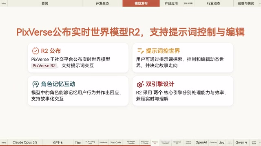This screenshot has width=261, height=146.
Task: Jump to the 前瞻与传闻 tab
Action: point(246,3)
